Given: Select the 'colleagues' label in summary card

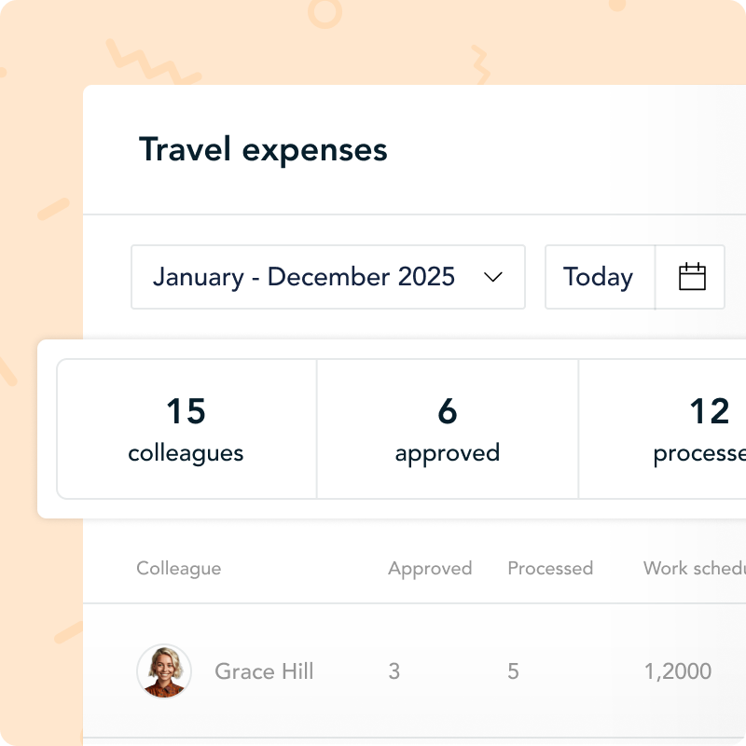Looking at the screenshot, I should (186, 454).
